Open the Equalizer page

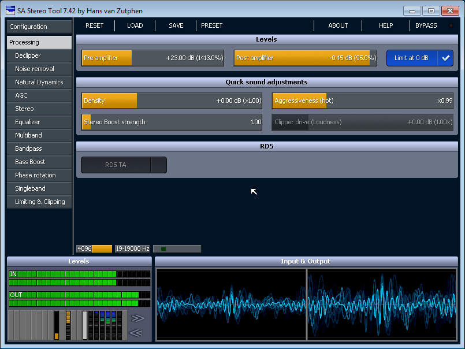click(x=39, y=122)
